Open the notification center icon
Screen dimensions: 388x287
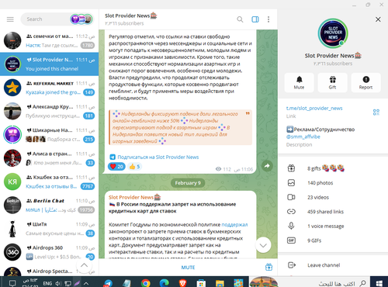(12, 283)
